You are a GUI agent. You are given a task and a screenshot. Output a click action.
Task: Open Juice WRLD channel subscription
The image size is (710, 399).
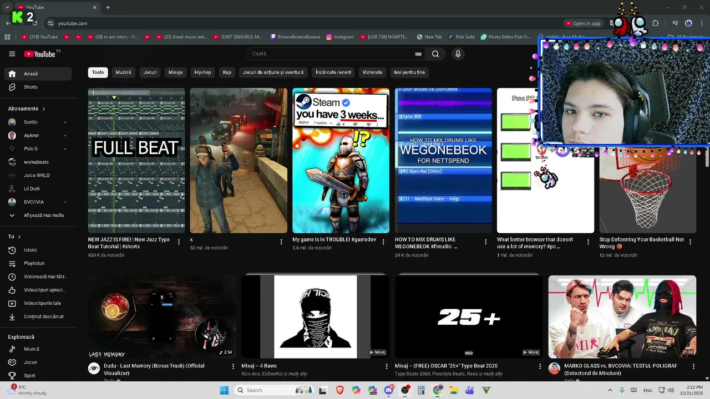click(38, 175)
